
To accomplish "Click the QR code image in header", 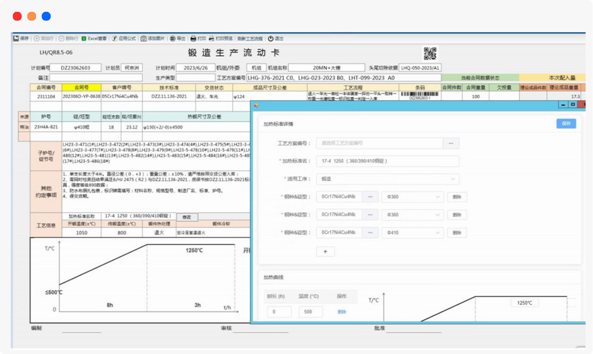I will [x=430, y=54].
